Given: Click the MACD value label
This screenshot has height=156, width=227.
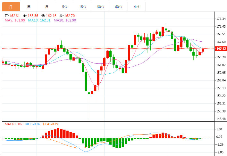Looking at the screenshot, I should point(13,124).
